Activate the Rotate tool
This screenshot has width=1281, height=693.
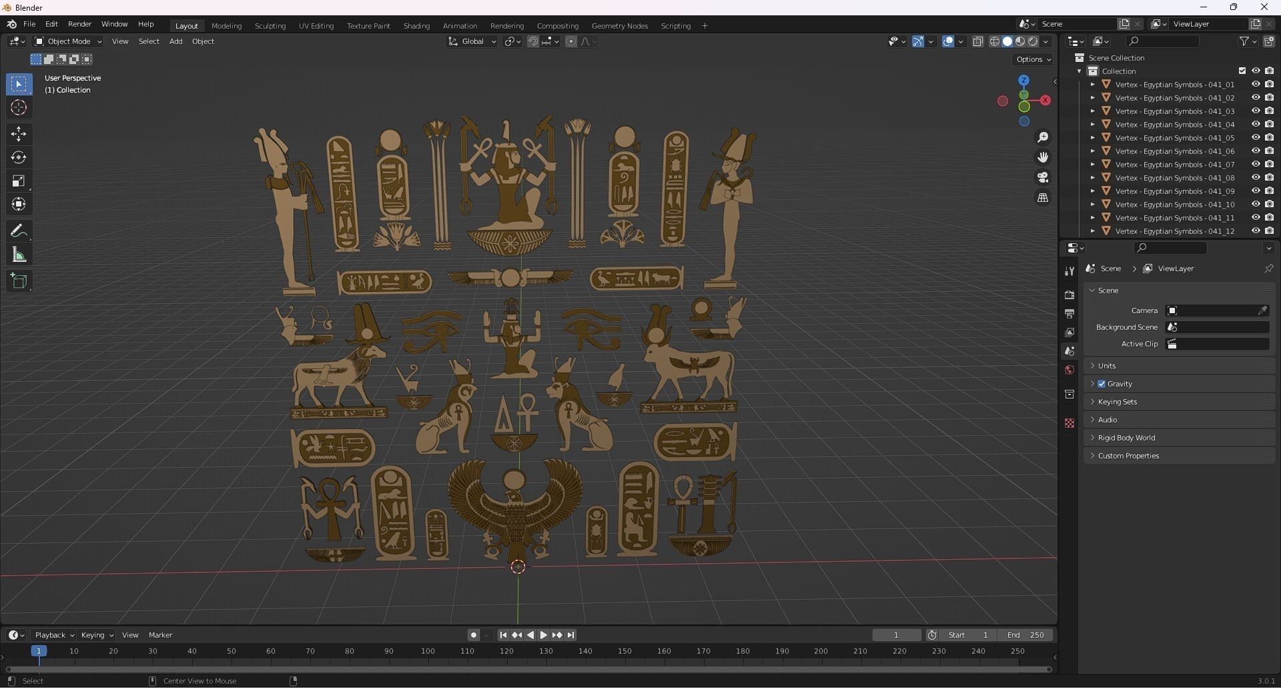(19, 157)
